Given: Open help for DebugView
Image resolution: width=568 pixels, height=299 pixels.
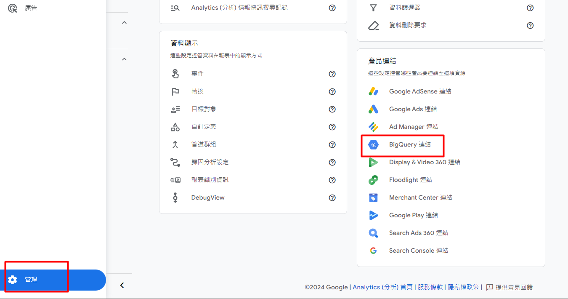Looking at the screenshot, I should 332,198.
